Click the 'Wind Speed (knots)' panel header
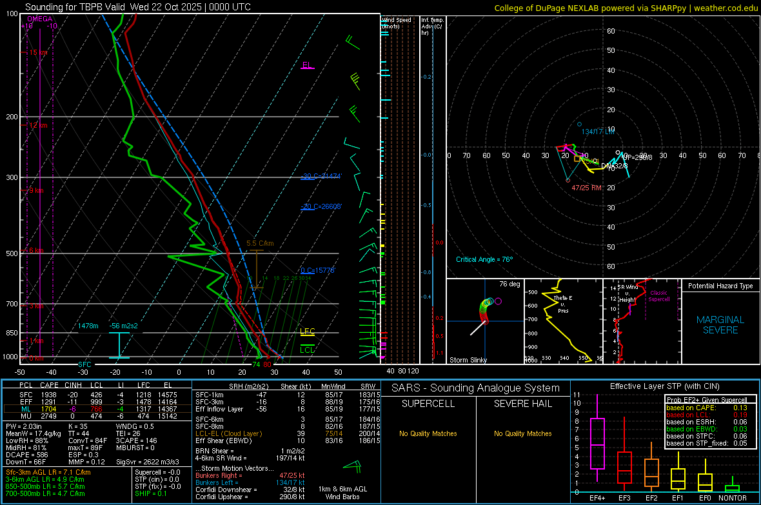The height and width of the screenshot is (505, 761). coord(397,23)
